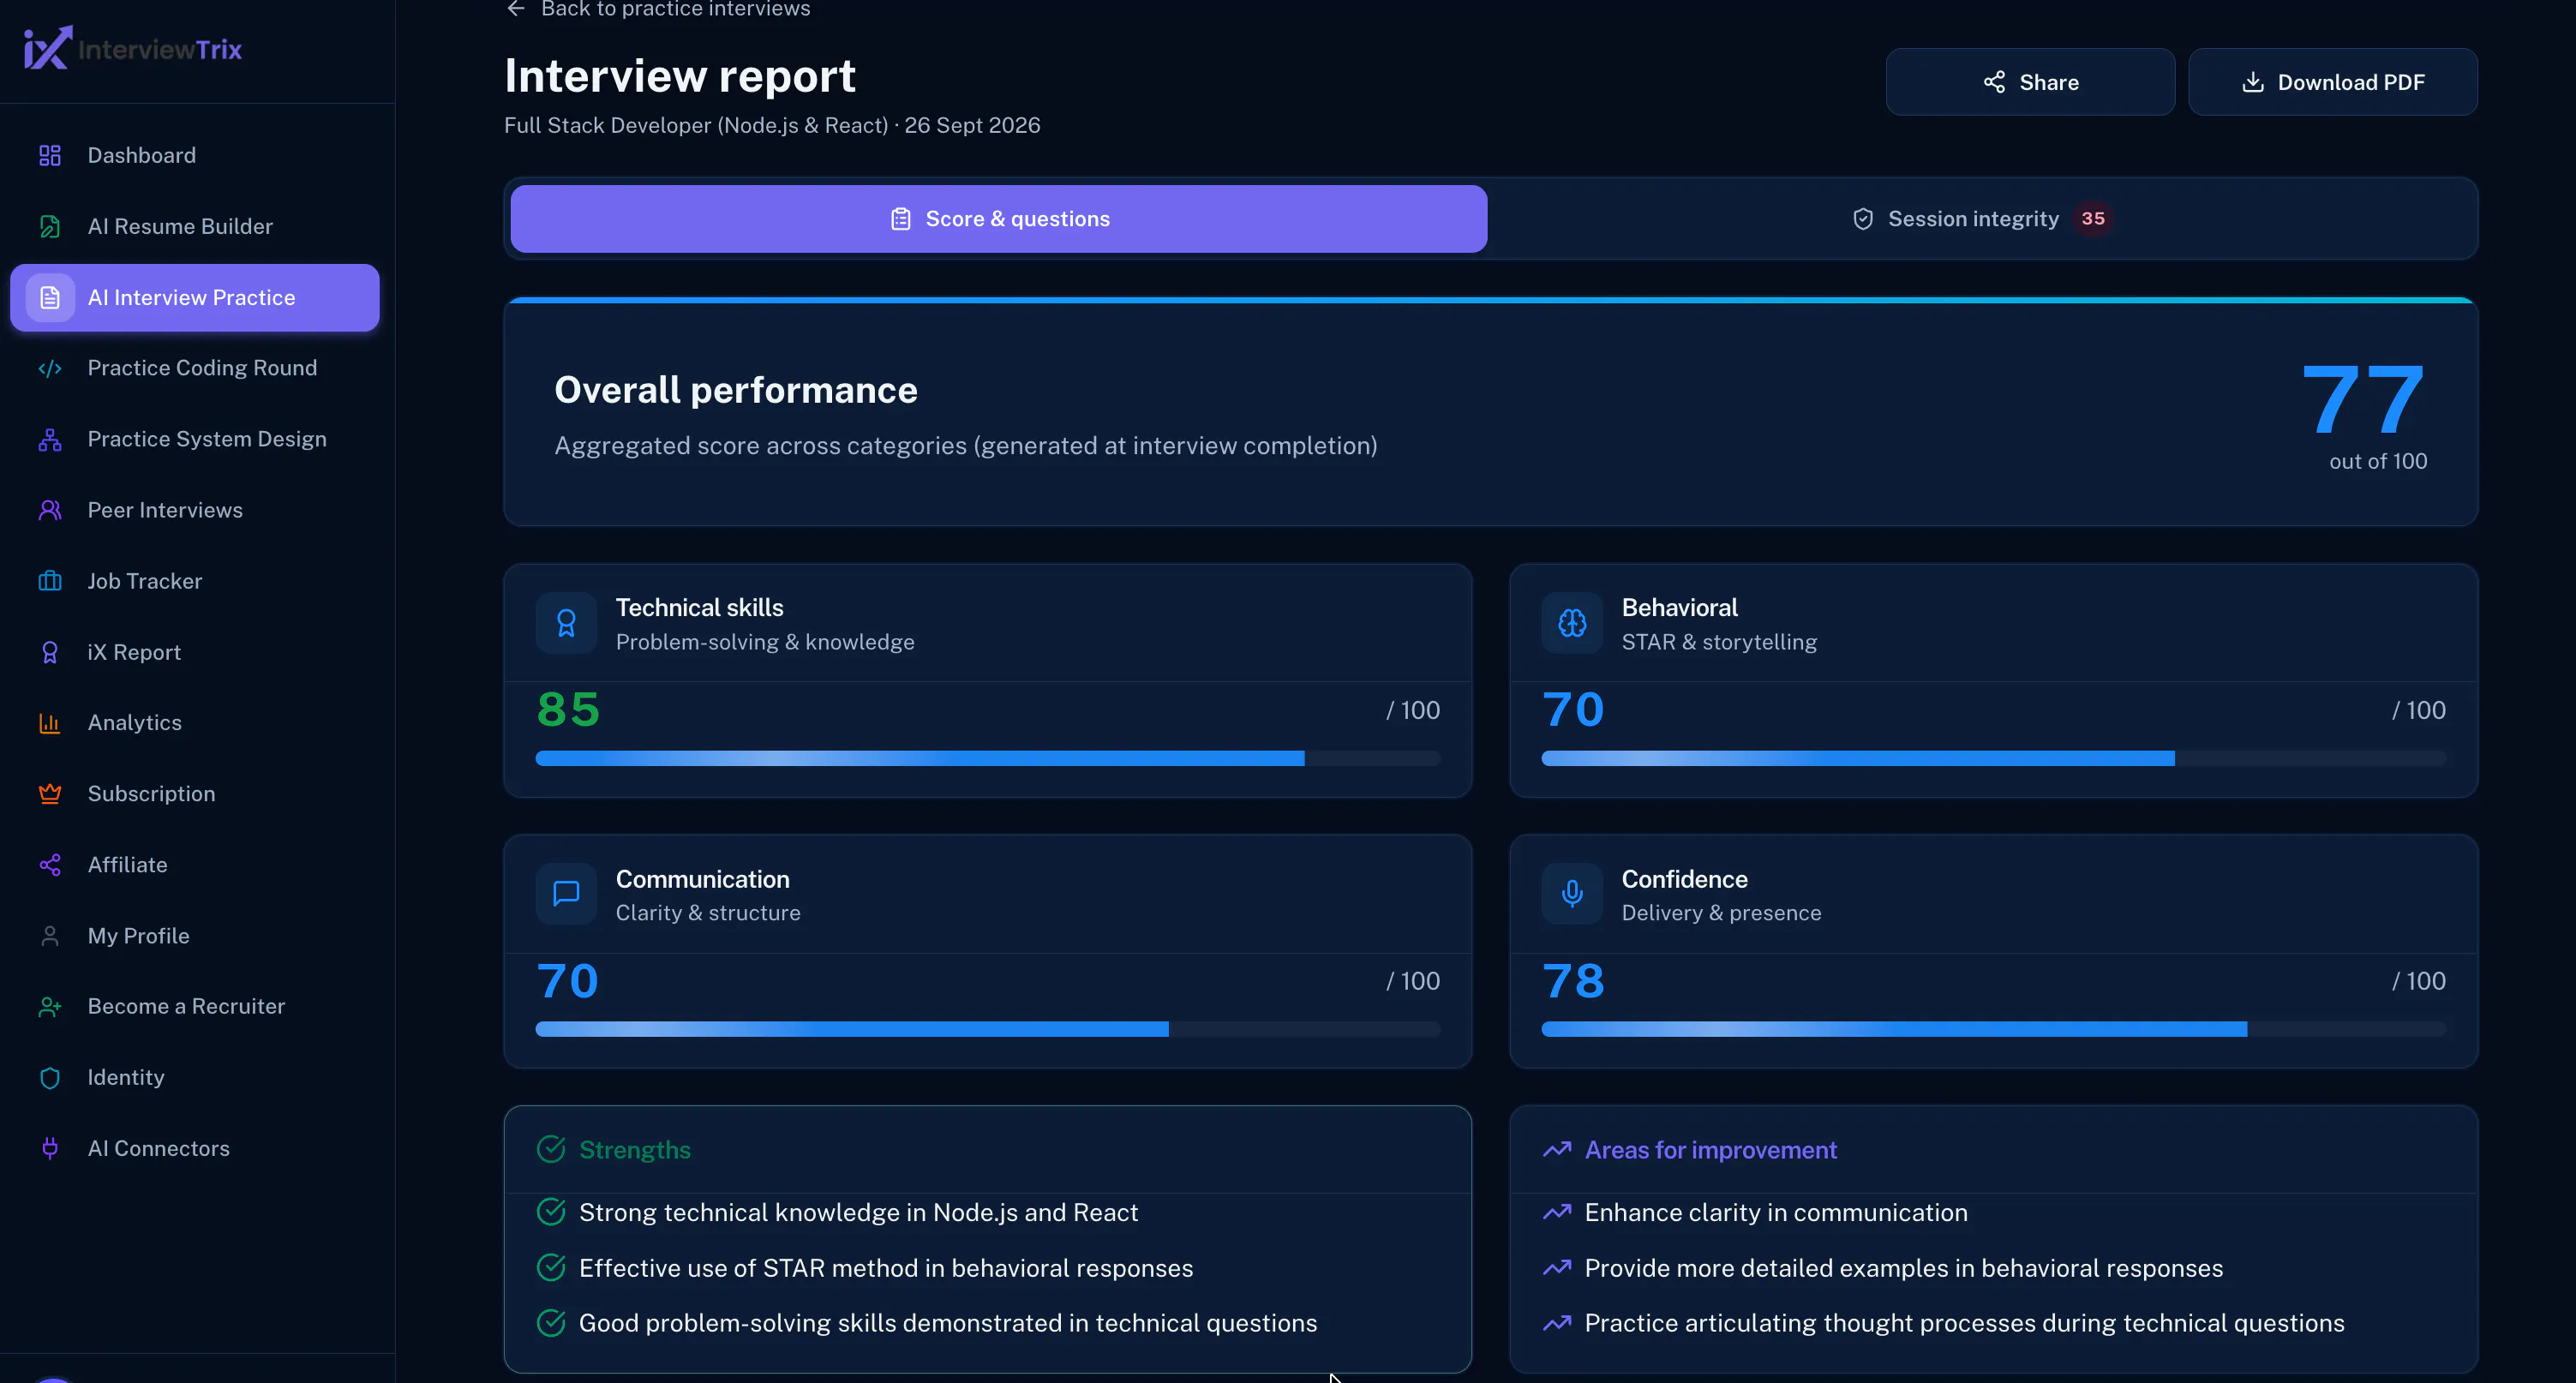Open the Job Tracker briefcase icon

tap(50, 582)
